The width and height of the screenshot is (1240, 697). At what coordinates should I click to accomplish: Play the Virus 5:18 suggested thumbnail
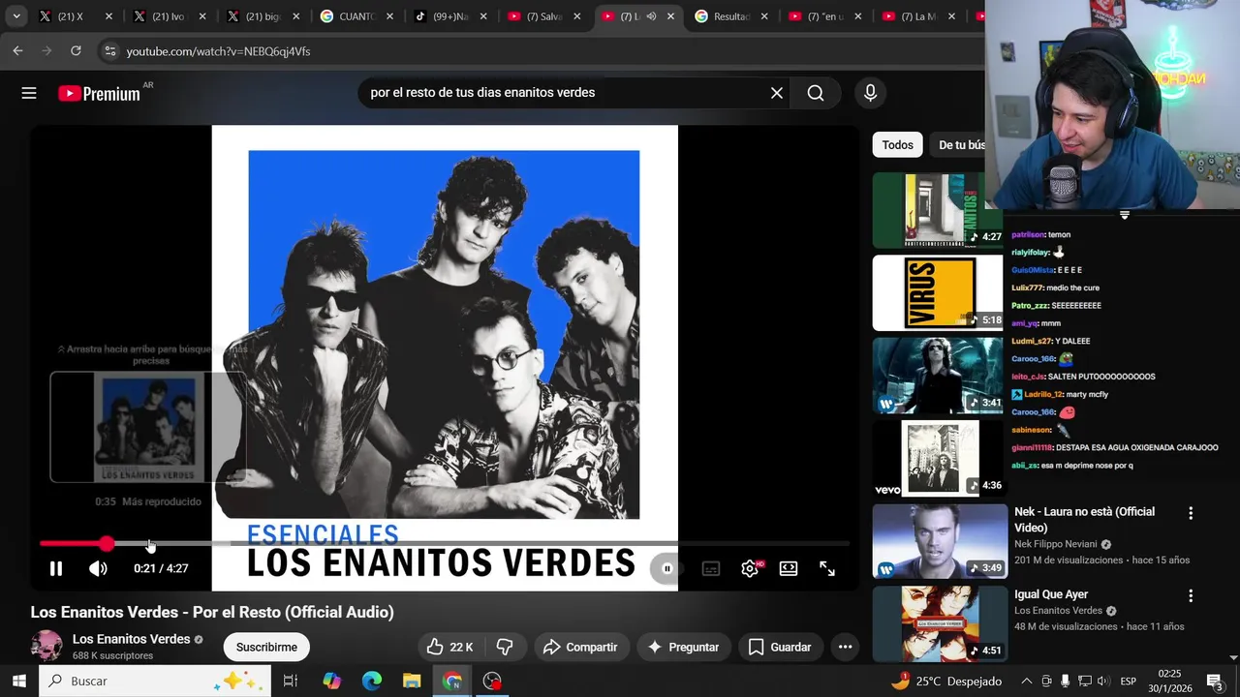tap(938, 292)
